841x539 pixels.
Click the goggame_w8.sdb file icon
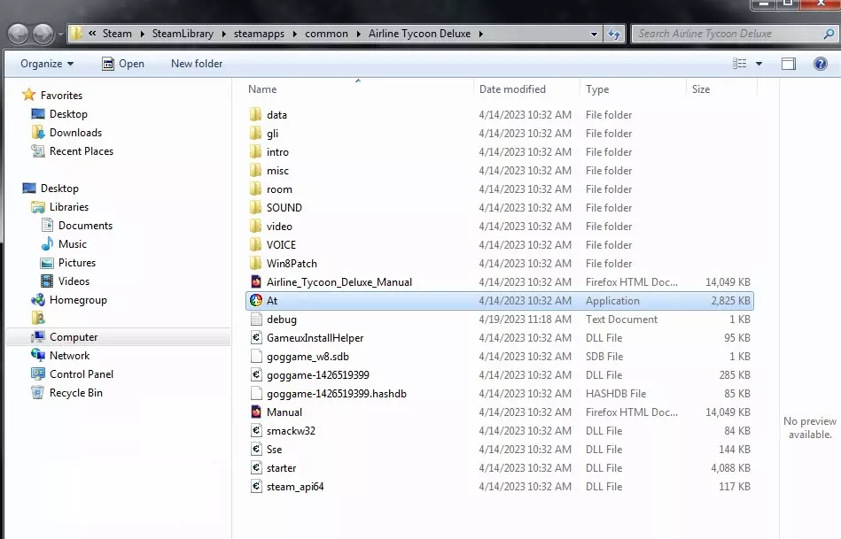pos(256,357)
